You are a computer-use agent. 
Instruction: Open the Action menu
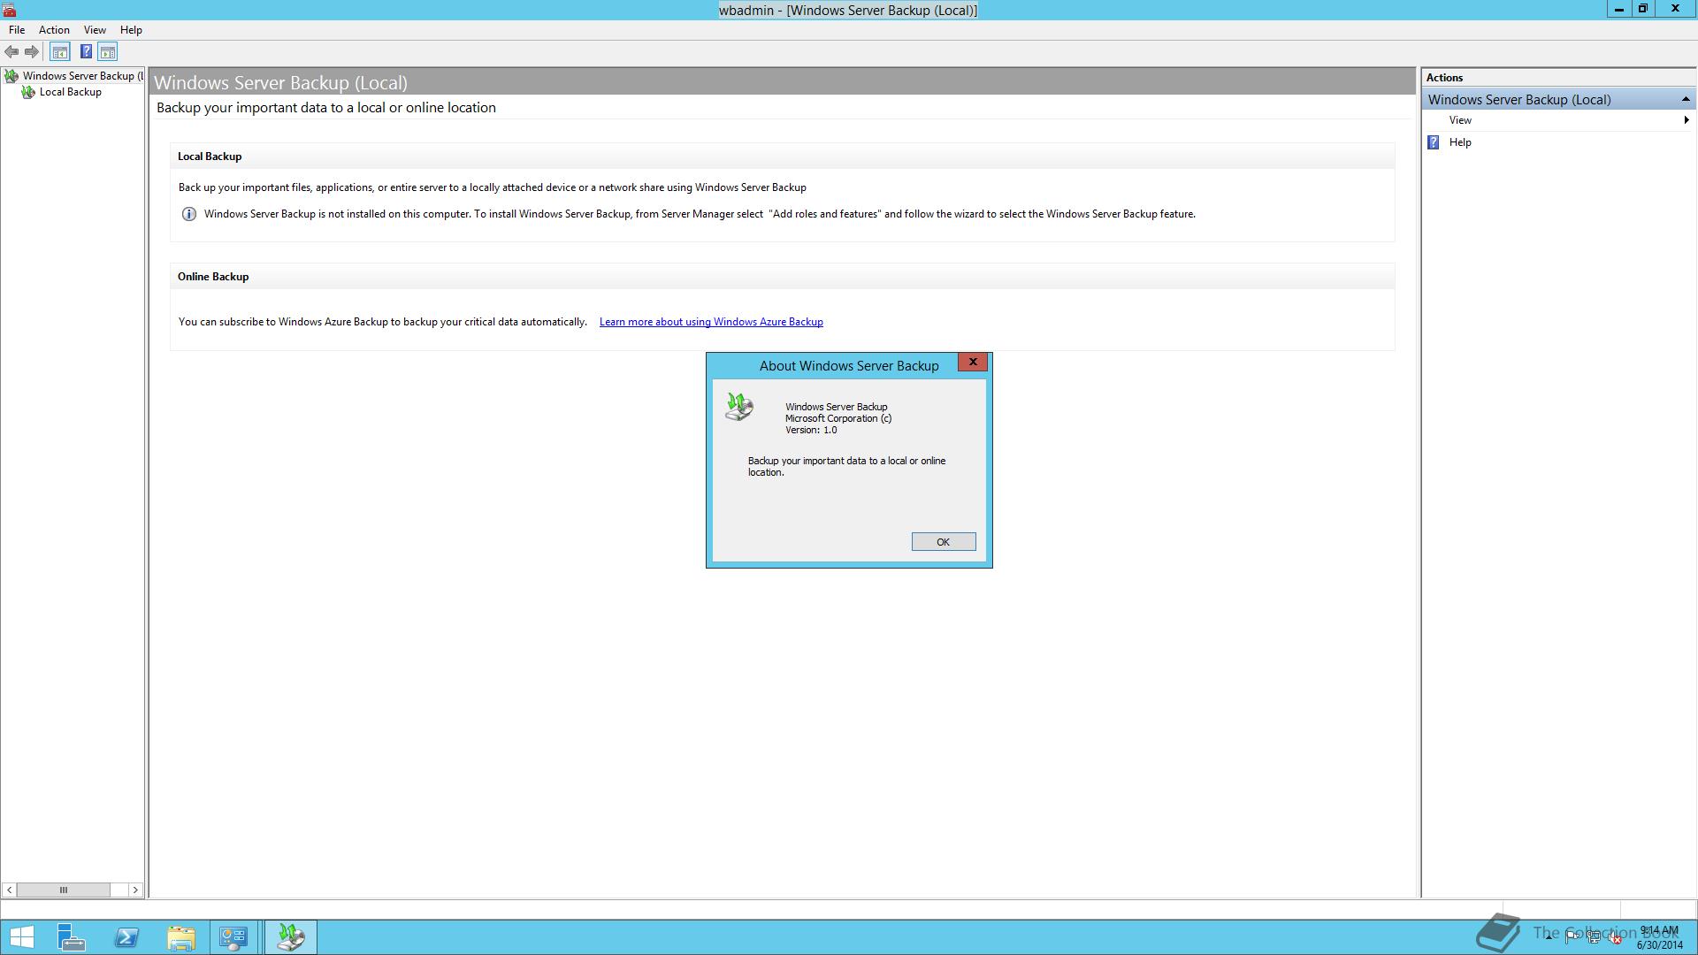pos(54,30)
